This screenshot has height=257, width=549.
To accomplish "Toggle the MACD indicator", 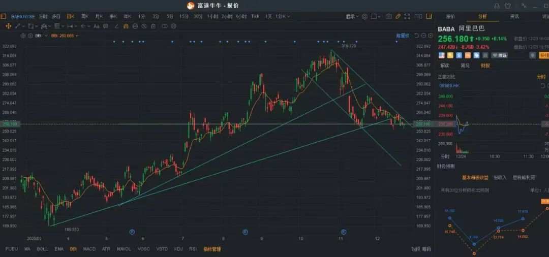I will [89, 249].
